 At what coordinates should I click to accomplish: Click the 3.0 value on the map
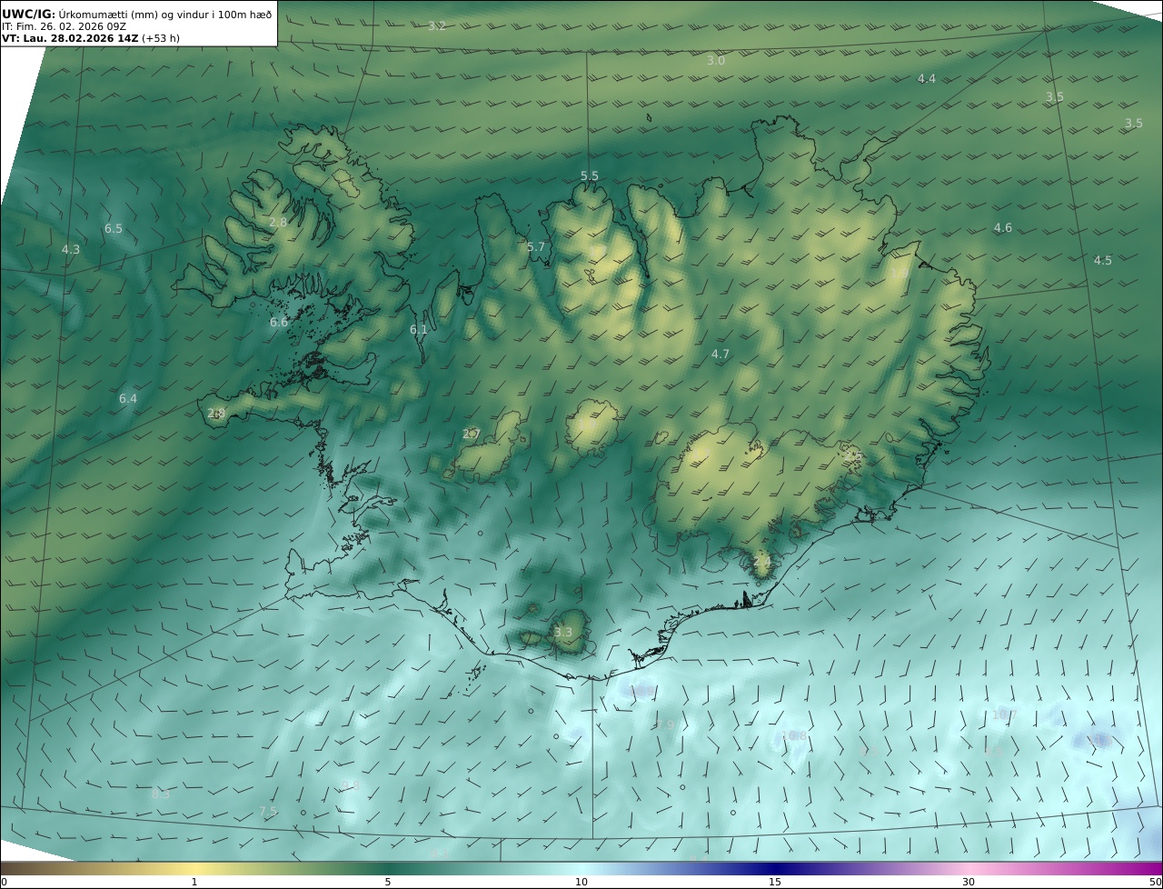[x=716, y=60]
